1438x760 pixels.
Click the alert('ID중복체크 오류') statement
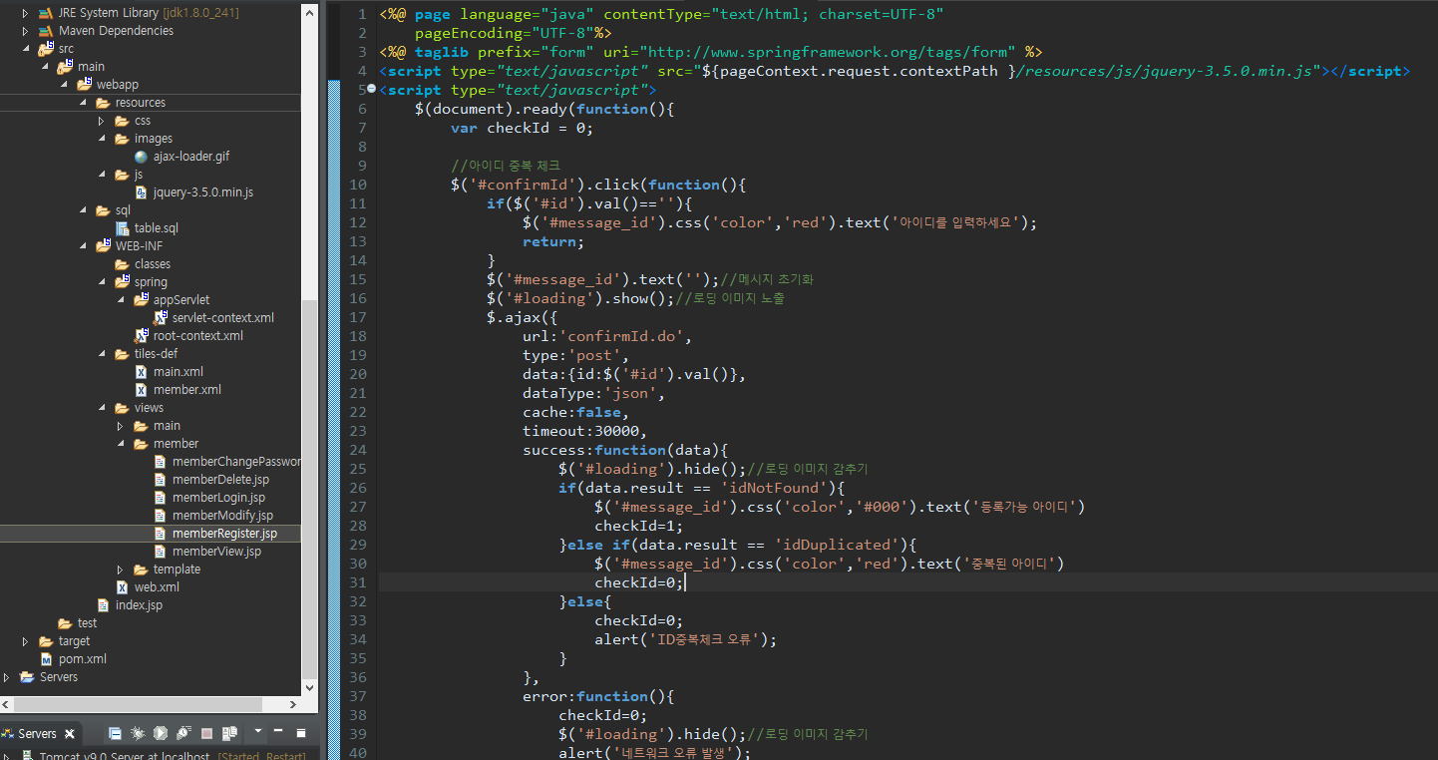tap(685, 639)
